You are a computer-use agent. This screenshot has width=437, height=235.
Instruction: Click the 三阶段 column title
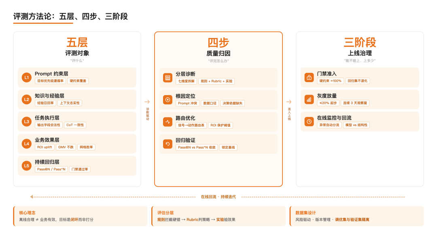click(360, 42)
